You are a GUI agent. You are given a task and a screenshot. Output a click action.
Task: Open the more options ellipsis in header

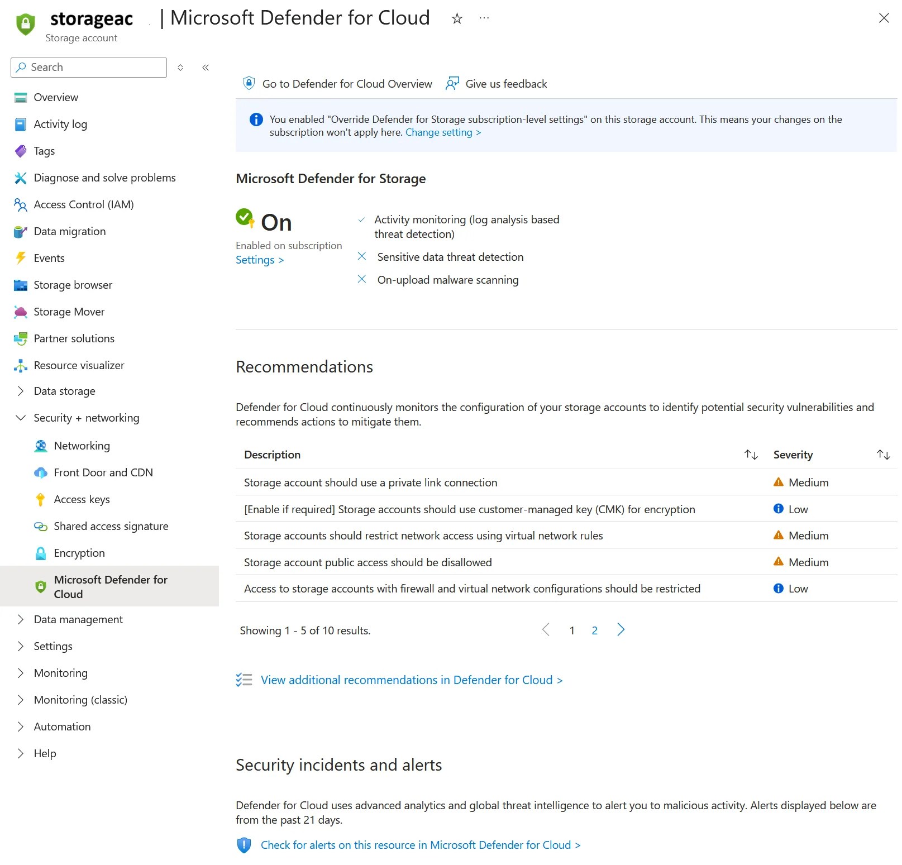(484, 18)
